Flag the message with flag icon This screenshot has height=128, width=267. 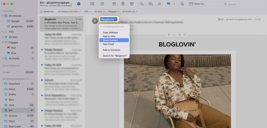[169, 4]
